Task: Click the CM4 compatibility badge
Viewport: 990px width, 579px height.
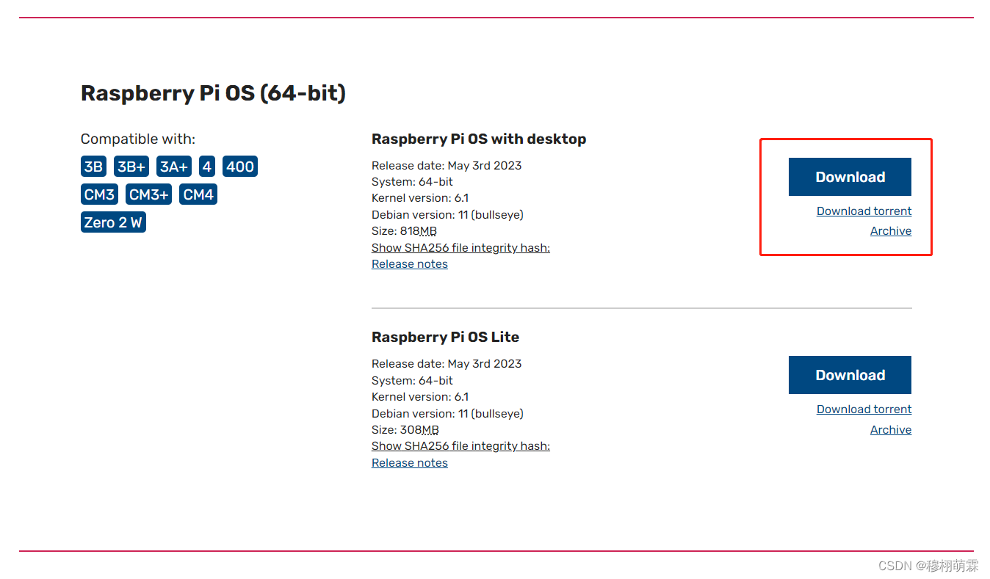Action: pyautogui.click(x=198, y=194)
